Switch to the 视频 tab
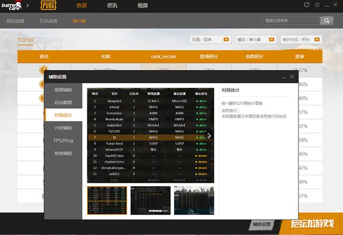343x235 pixels. (143, 5)
